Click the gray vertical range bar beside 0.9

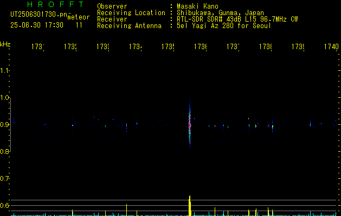pyautogui.click(x=10, y=125)
